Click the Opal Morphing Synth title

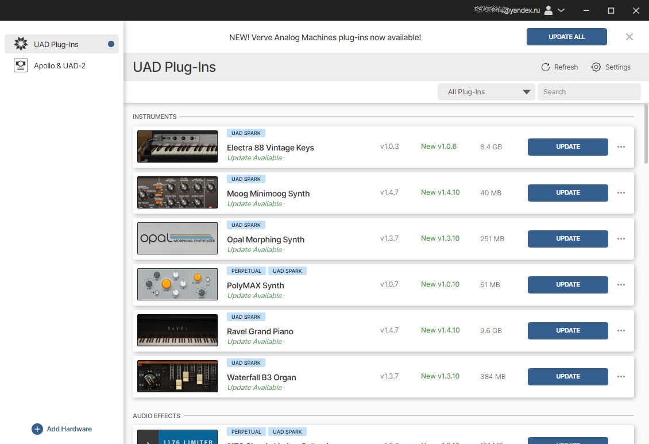[266, 240]
